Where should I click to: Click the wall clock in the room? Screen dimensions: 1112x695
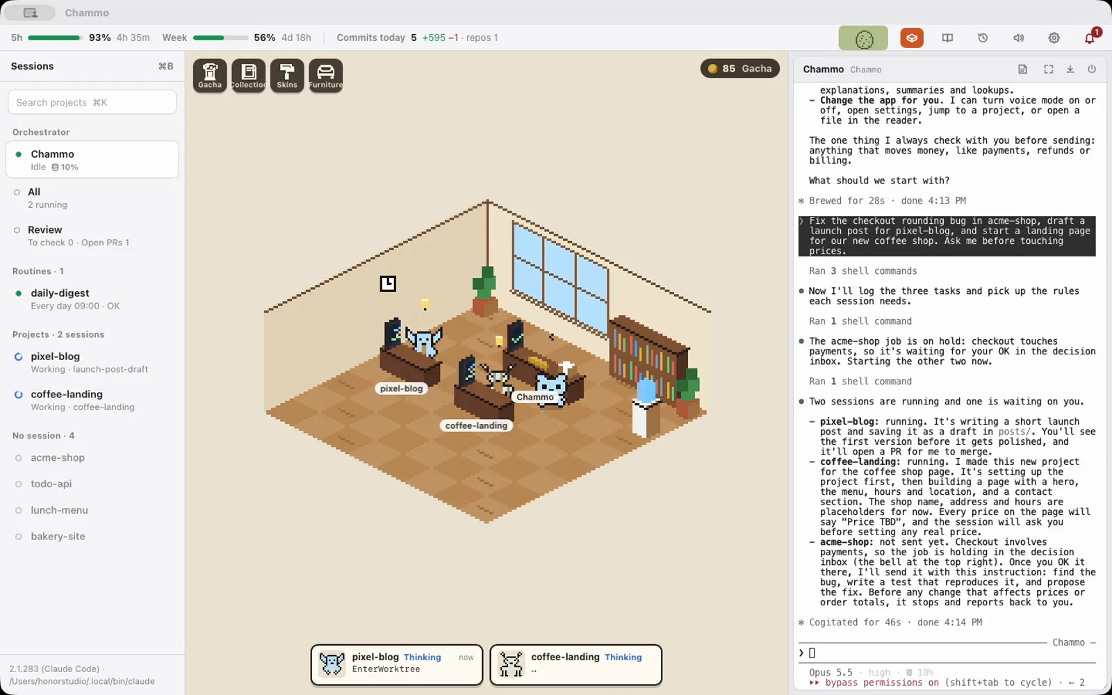388,283
